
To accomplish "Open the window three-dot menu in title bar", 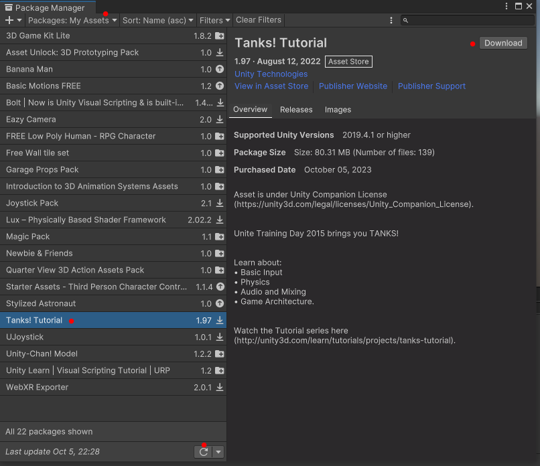I will (507, 6).
